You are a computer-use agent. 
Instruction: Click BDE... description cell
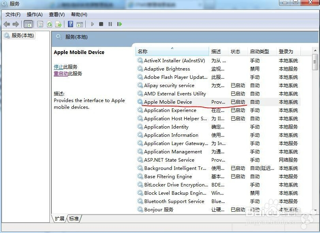click(x=218, y=185)
